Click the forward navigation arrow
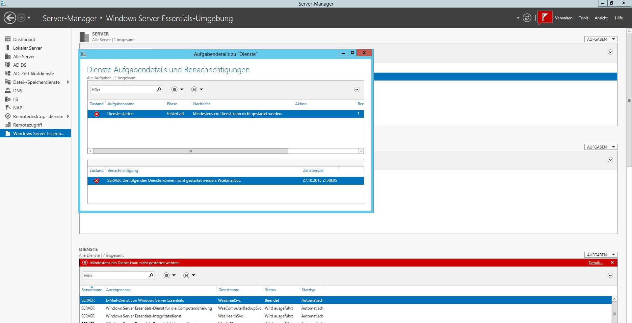Image resolution: width=632 pixels, height=323 pixels. [21, 18]
